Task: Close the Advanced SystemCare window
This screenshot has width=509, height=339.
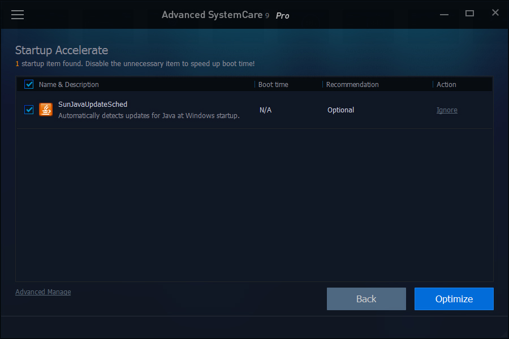Action: (x=495, y=12)
